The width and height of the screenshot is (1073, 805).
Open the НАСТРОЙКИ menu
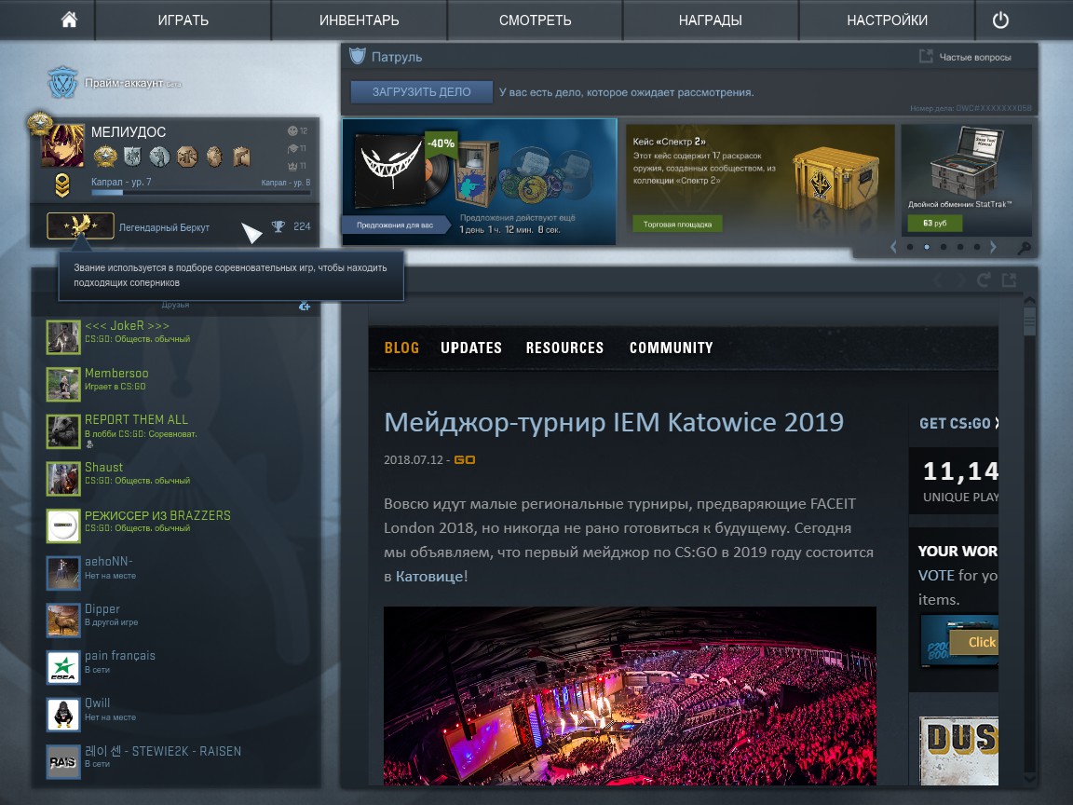point(887,20)
